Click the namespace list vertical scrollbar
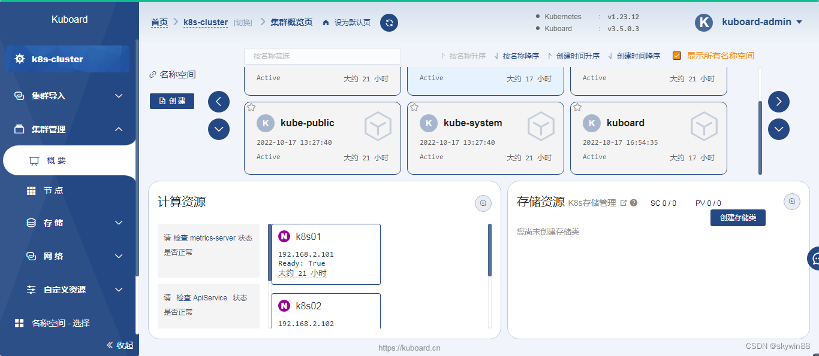The width and height of the screenshot is (819, 356). (761, 138)
